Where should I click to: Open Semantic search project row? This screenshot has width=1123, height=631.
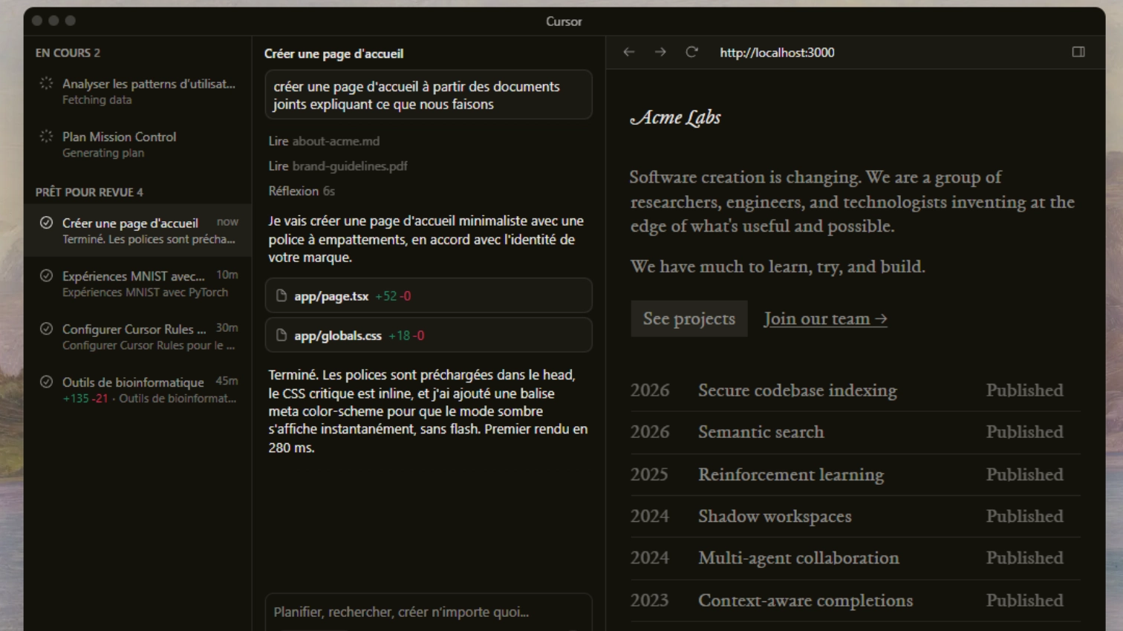[856, 432]
